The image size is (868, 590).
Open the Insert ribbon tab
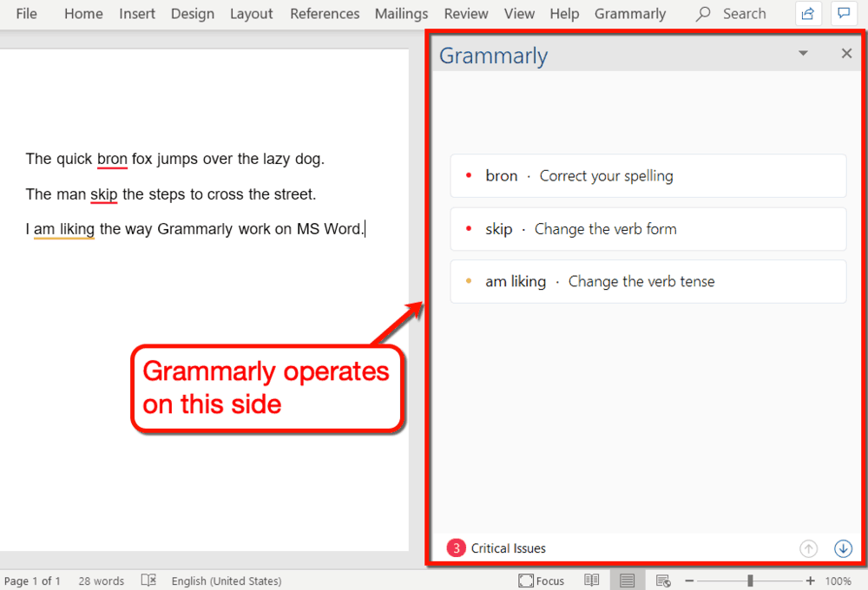pos(137,13)
